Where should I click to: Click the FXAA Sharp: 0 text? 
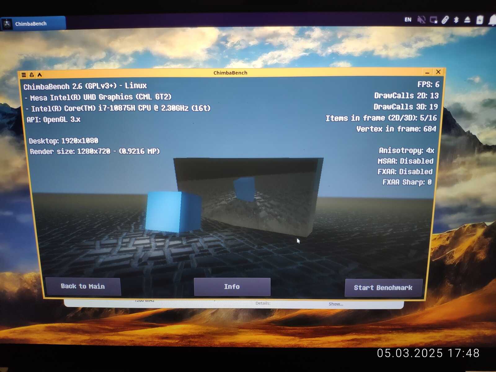click(407, 182)
